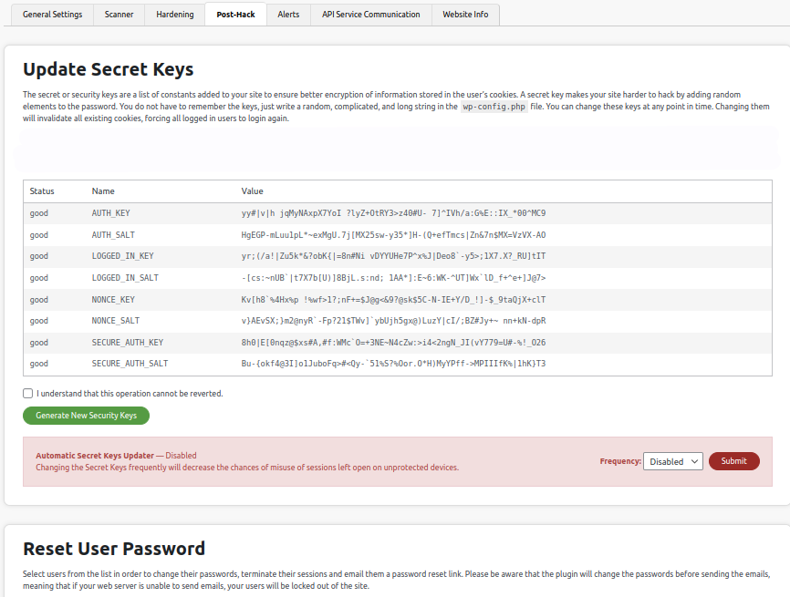Click the AUTH_KEY value string
The height and width of the screenshot is (597, 790).
click(x=393, y=213)
